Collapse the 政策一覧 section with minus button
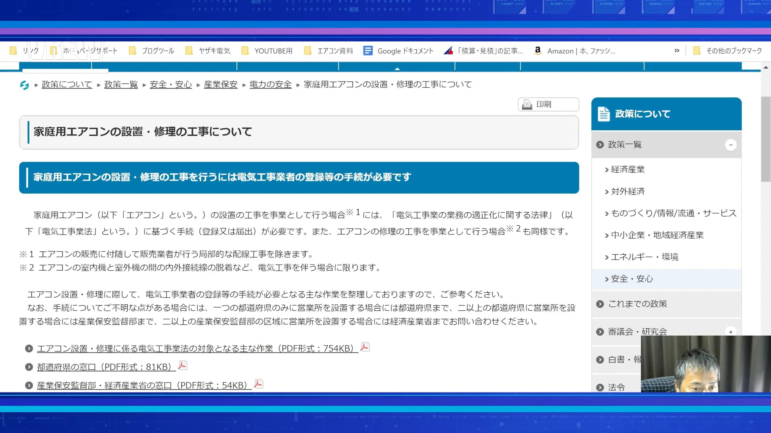The height and width of the screenshot is (433, 771). point(730,145)
